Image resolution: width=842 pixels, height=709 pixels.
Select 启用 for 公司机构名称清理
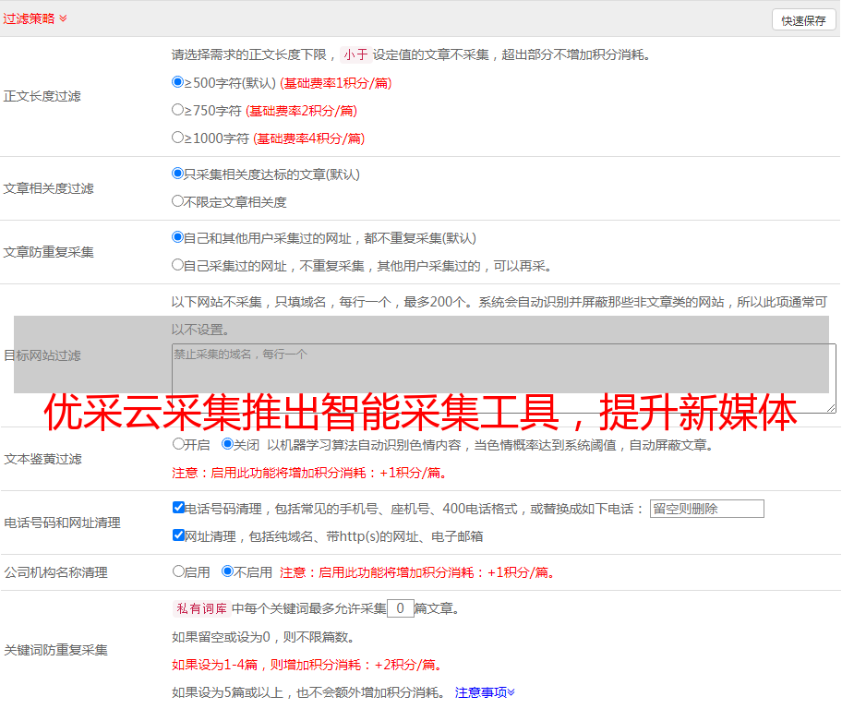click(x=179, y=571)
